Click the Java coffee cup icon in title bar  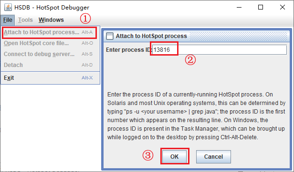point(8,8)
